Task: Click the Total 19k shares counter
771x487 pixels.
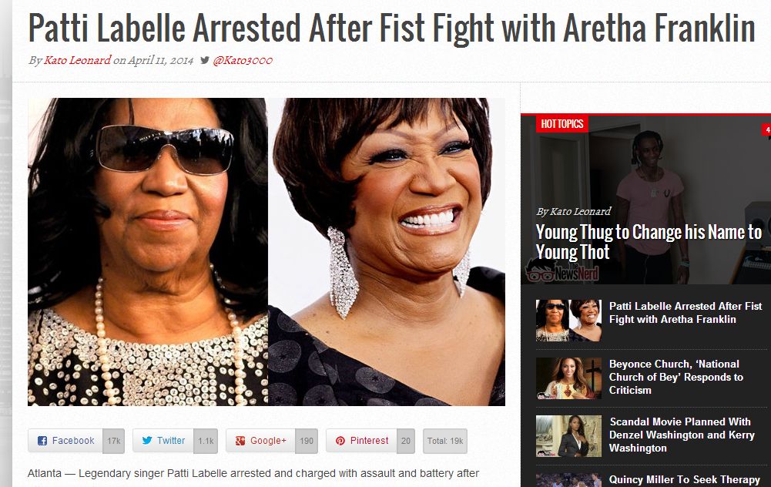Action: pos(445,441)
